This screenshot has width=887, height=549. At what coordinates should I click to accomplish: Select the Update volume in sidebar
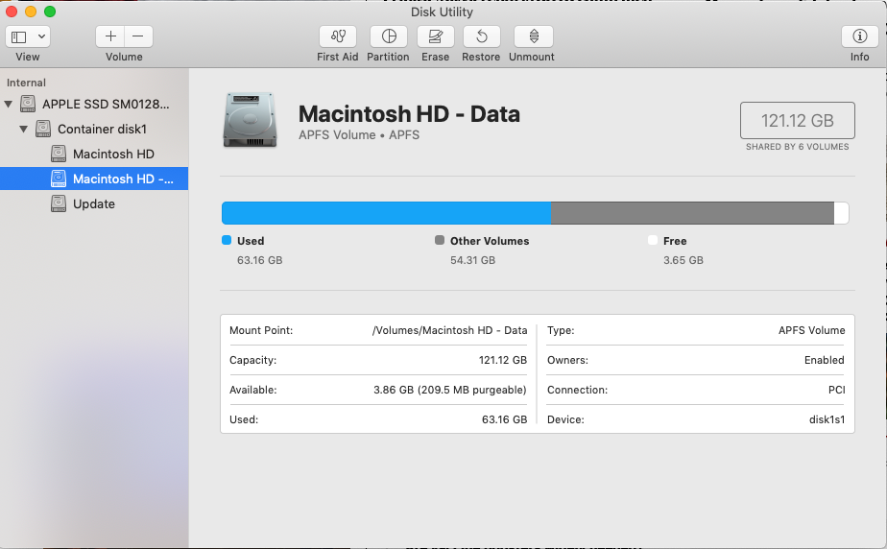pyautogui.click(x=94, y=203)
